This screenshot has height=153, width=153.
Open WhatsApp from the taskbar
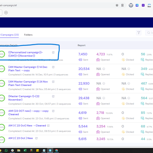click(6, 150)
